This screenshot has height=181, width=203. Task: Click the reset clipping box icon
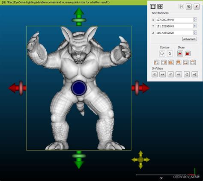[x=189, y=6]
